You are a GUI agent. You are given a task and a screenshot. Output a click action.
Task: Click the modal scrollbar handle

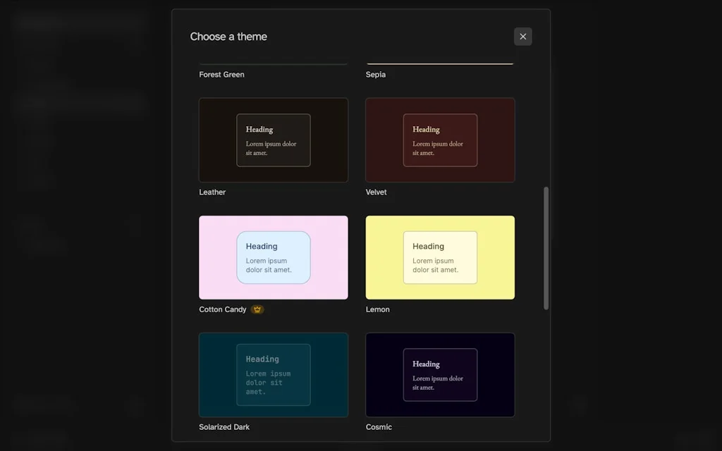[x=546, y=247]
